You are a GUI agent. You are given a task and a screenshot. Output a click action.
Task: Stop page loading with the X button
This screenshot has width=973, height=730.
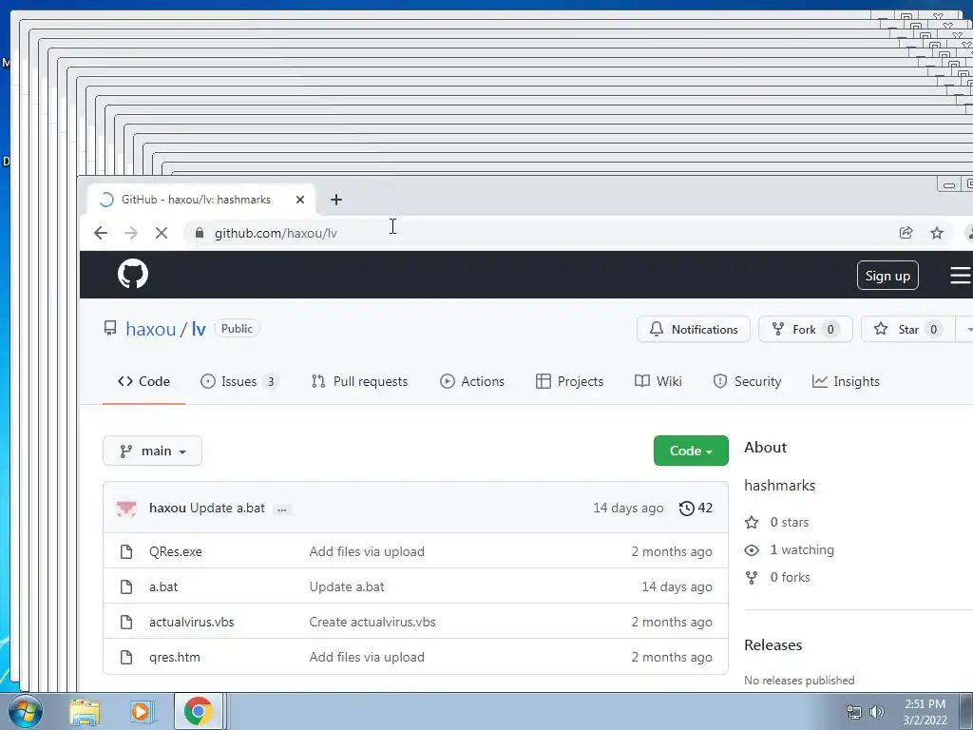click(162, 233)
